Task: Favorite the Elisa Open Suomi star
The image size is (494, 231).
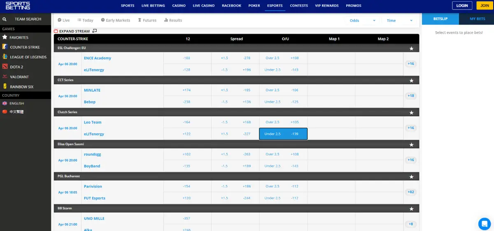Action: (411, 144)
